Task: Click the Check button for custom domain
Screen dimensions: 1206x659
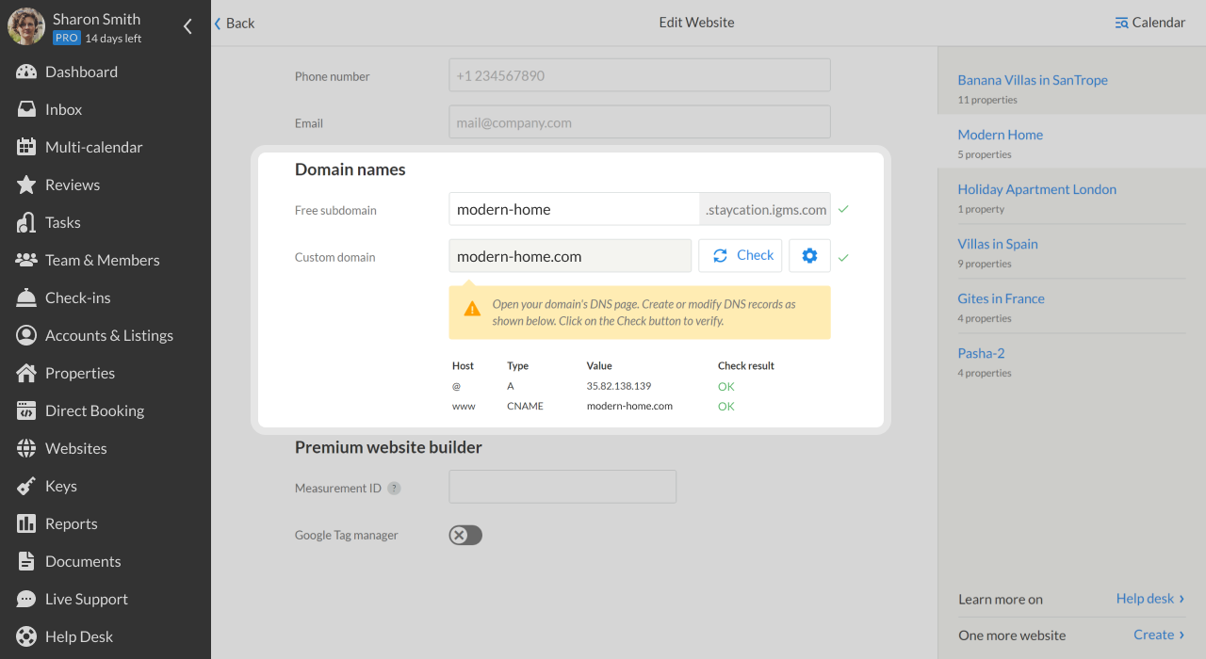Action: pos(741,256)
